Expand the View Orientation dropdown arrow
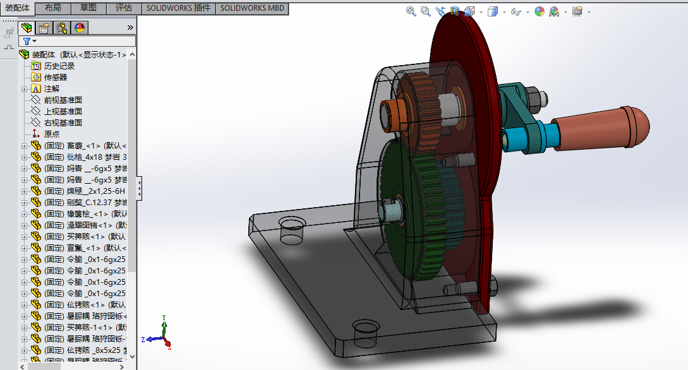 [481, 12]
